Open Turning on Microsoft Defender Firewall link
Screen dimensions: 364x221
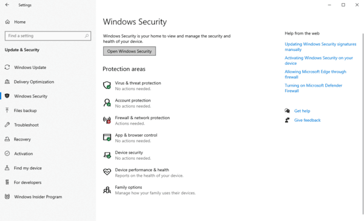click(x=314, y=88)
